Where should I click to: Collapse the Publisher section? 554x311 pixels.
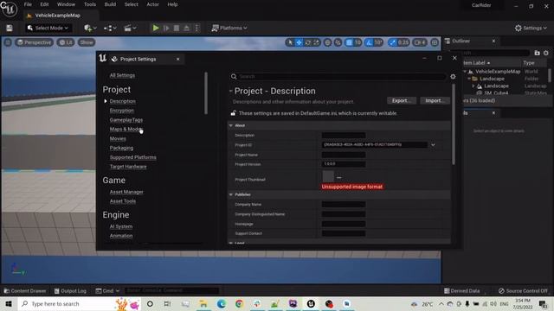pos(231,194)
